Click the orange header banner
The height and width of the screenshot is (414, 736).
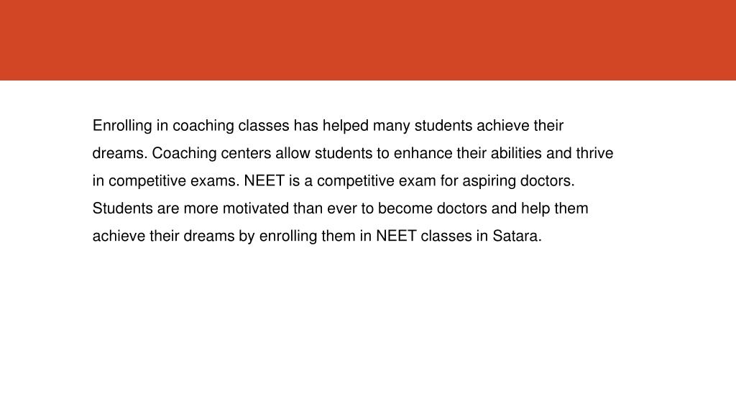click(x=368, y=40)
